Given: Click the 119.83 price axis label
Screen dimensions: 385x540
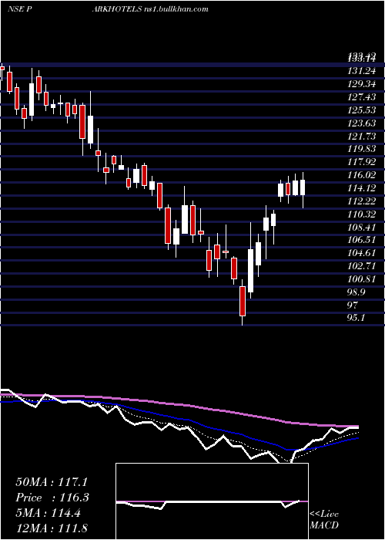Looking at the screenshot, I should pyautogui.click(x=362, y=149).
